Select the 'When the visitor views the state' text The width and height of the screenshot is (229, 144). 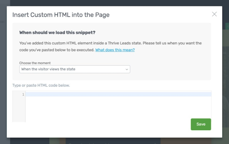coord(48,69)
